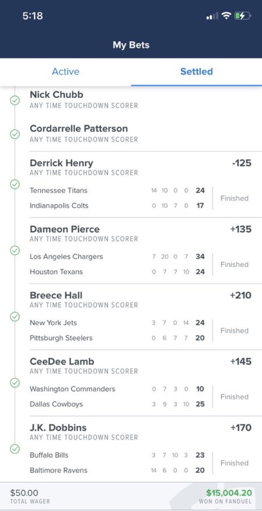Tap the checkmark next to Cordarrelle Patterson
Viewport: 262px width, 511px height.
click(x=15, y=134)
